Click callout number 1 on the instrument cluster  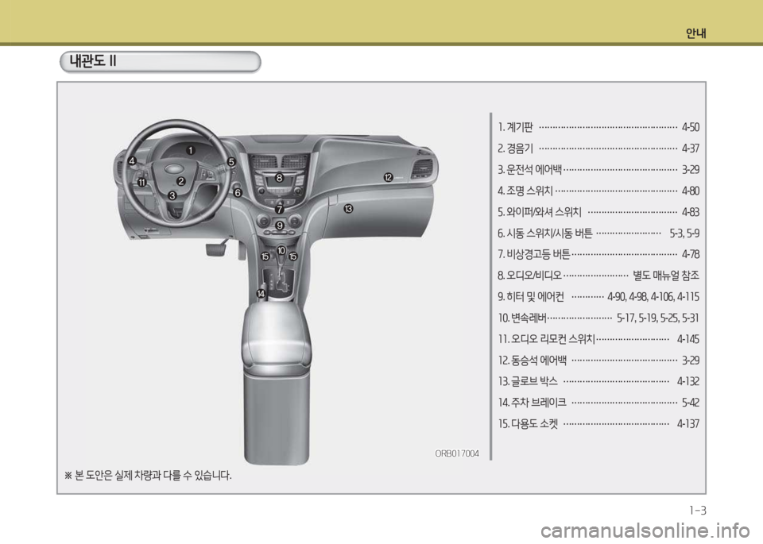tap(190, 150)
